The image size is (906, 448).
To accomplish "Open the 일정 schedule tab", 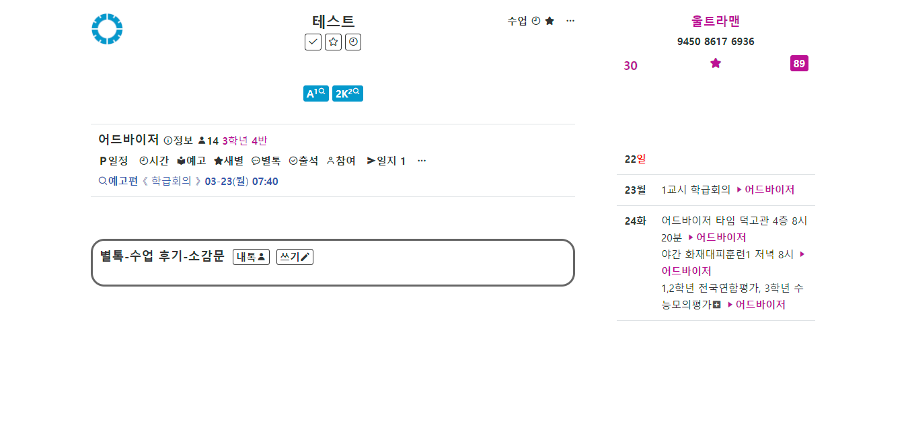I will coord(114,161).
